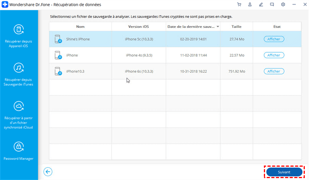Click the Nom column header

click(80, 27)
